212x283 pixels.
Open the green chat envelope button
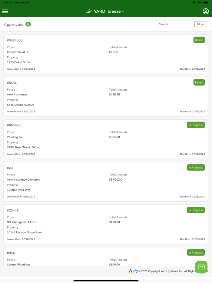[x=201, y=267]
